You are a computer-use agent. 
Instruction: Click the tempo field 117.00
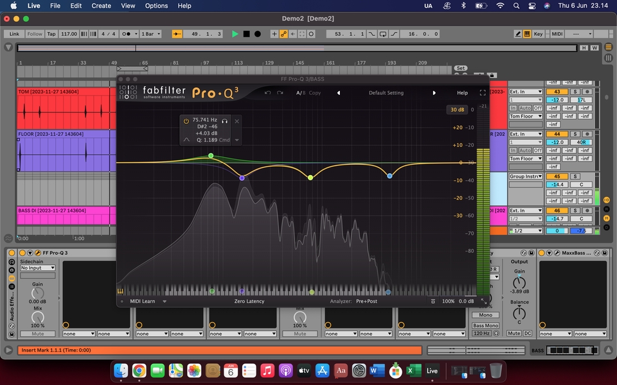69,34
